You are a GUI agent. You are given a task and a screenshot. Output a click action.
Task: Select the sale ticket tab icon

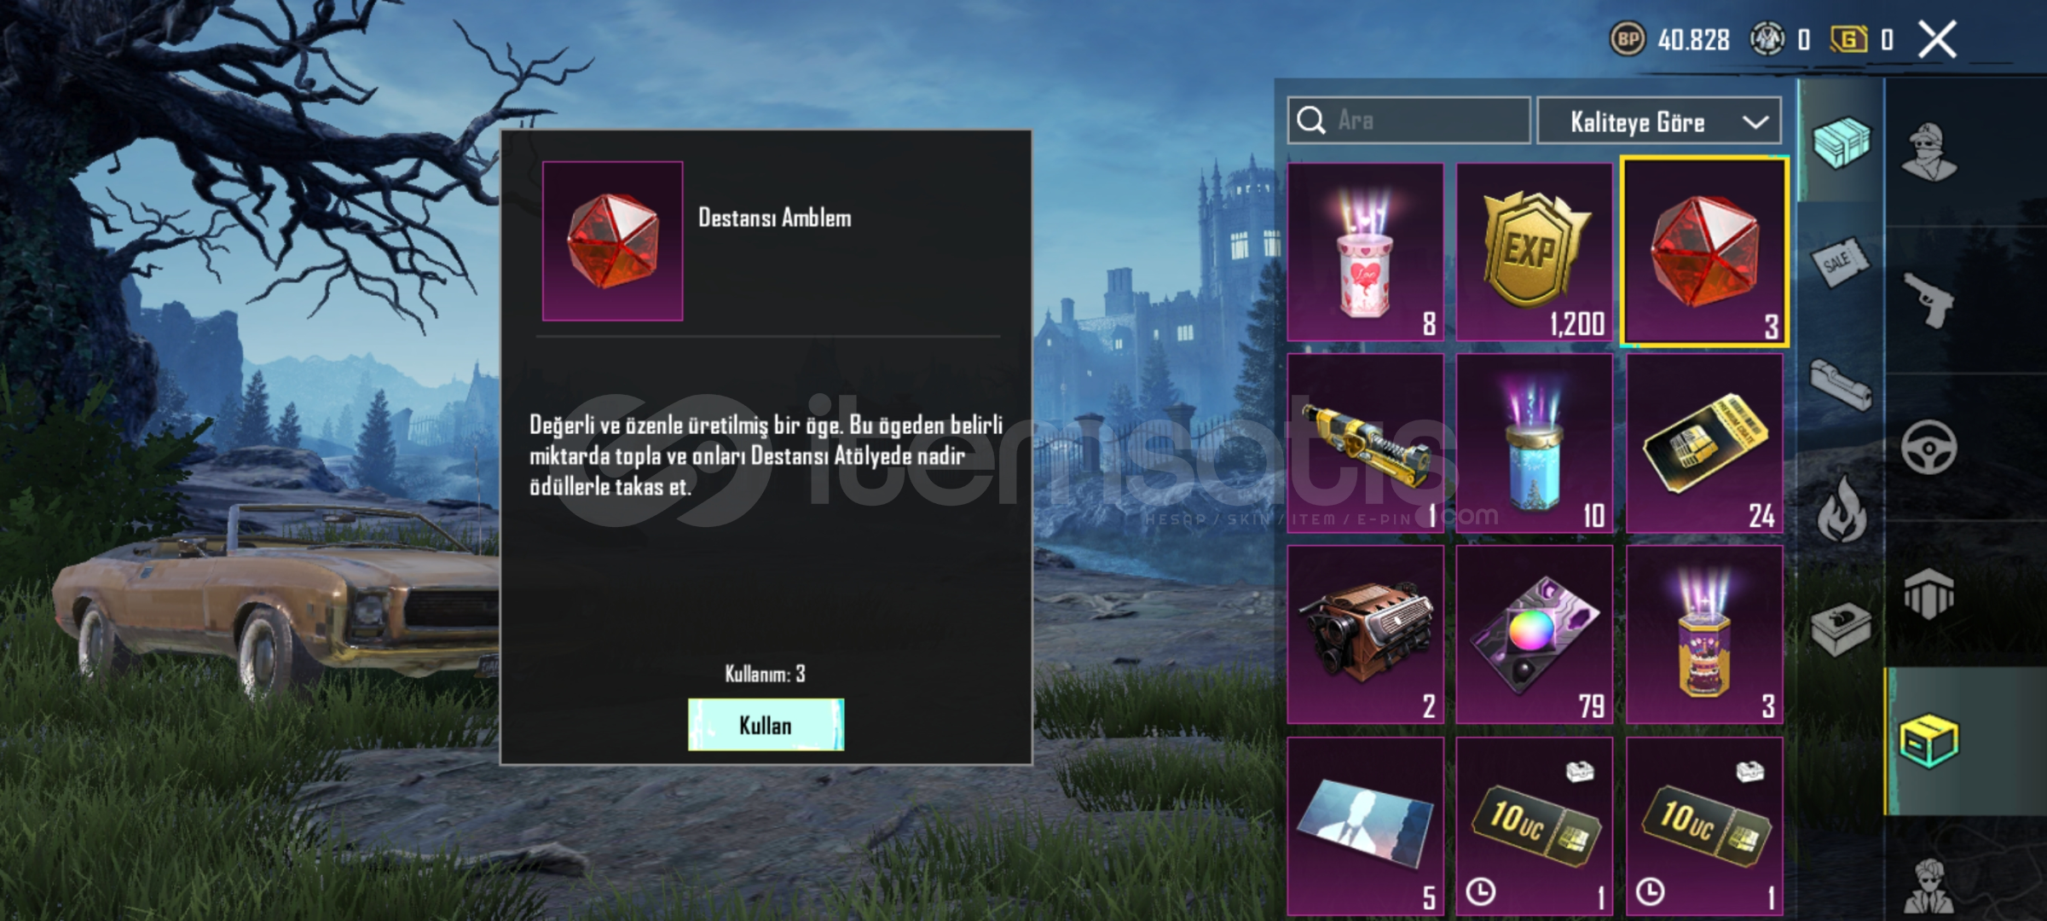1840,263
